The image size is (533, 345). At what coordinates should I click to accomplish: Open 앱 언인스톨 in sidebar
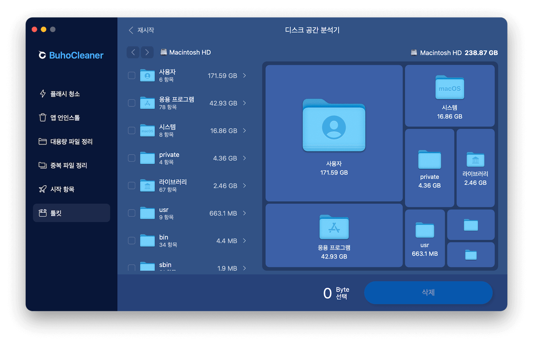71,117
